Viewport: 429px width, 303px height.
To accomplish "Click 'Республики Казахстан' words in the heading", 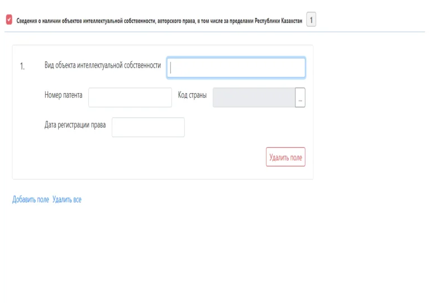I will (278, 21).
